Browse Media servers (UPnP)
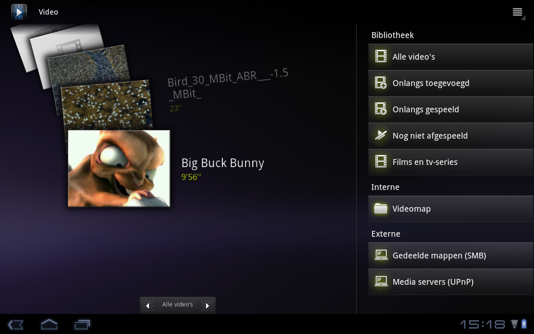The height and width of the screenshot is (334, 534). coord(451,282)
